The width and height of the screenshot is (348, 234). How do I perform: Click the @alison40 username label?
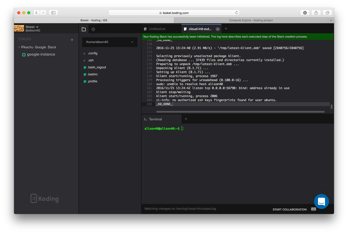33,31
